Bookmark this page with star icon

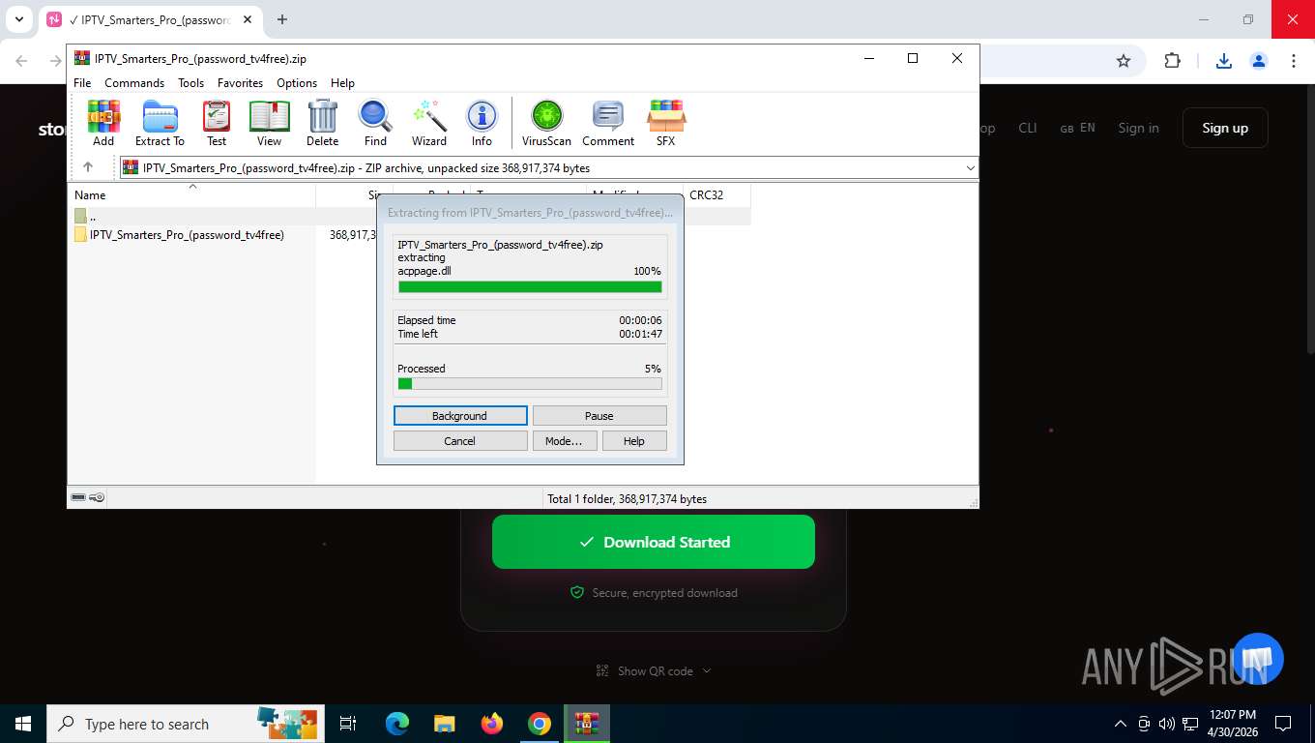[x=1124, y=61]
